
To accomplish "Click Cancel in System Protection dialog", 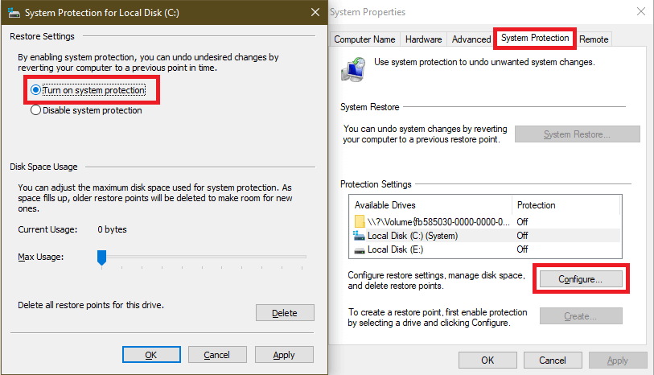I will click(x=217, y=355).
